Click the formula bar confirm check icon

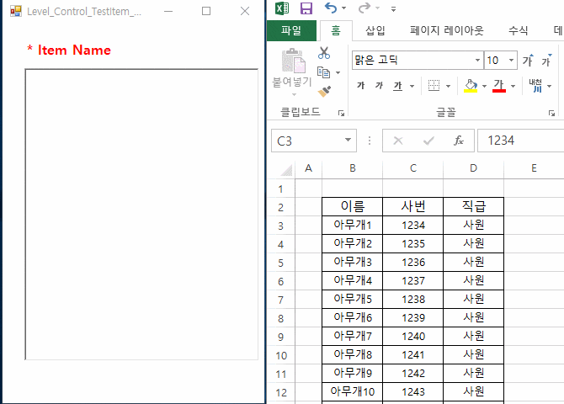pos(428,141)
